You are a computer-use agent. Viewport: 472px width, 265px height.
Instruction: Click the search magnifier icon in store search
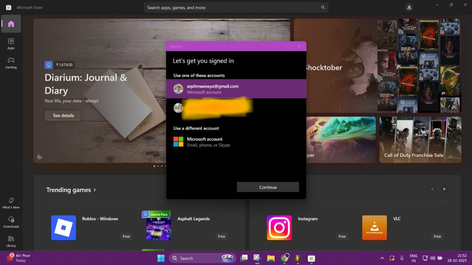click(323, 7)
